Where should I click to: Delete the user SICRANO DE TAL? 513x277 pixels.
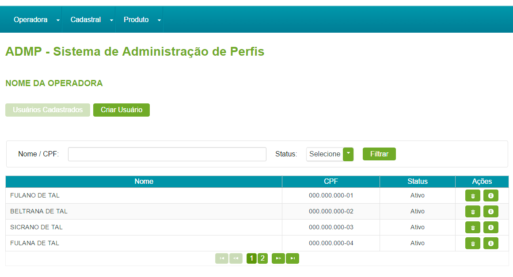472,227
